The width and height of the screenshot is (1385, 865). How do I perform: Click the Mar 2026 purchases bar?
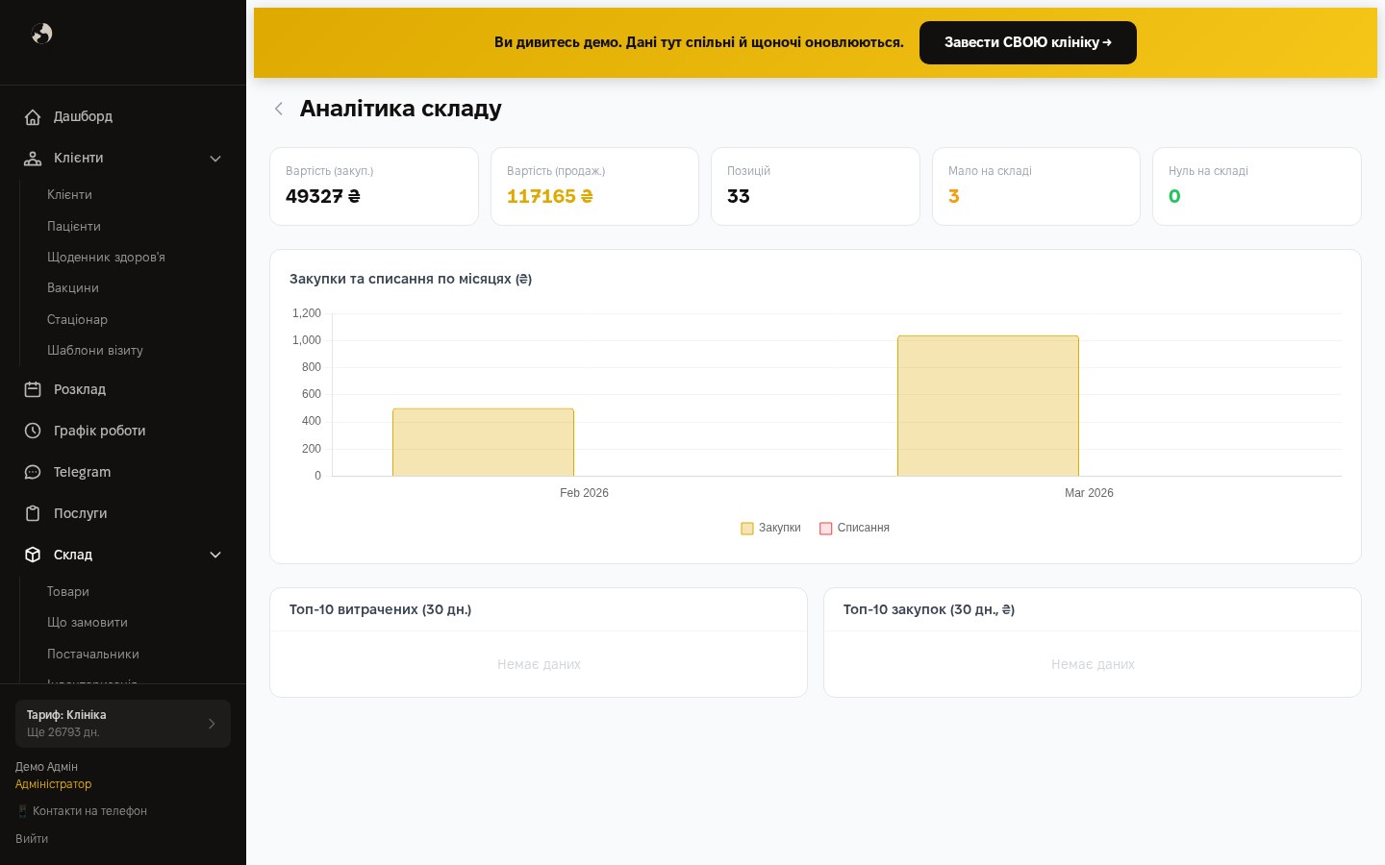[988, 406]
